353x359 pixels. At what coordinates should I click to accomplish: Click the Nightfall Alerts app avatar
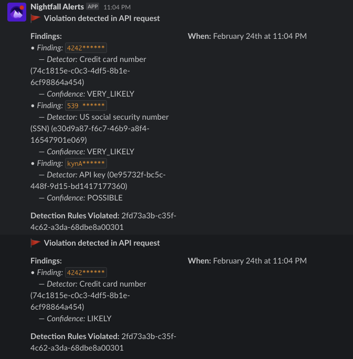(17, 12)
